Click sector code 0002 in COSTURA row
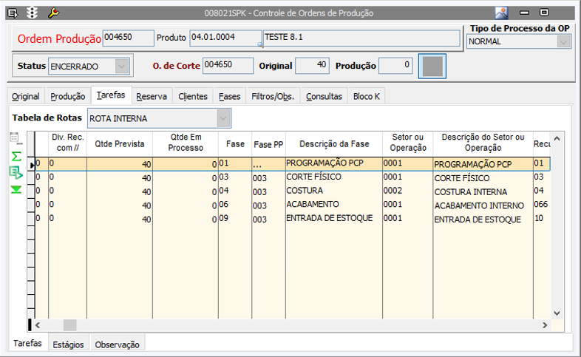The height and width of the screenshot is (357, 581). click(407, 191)
